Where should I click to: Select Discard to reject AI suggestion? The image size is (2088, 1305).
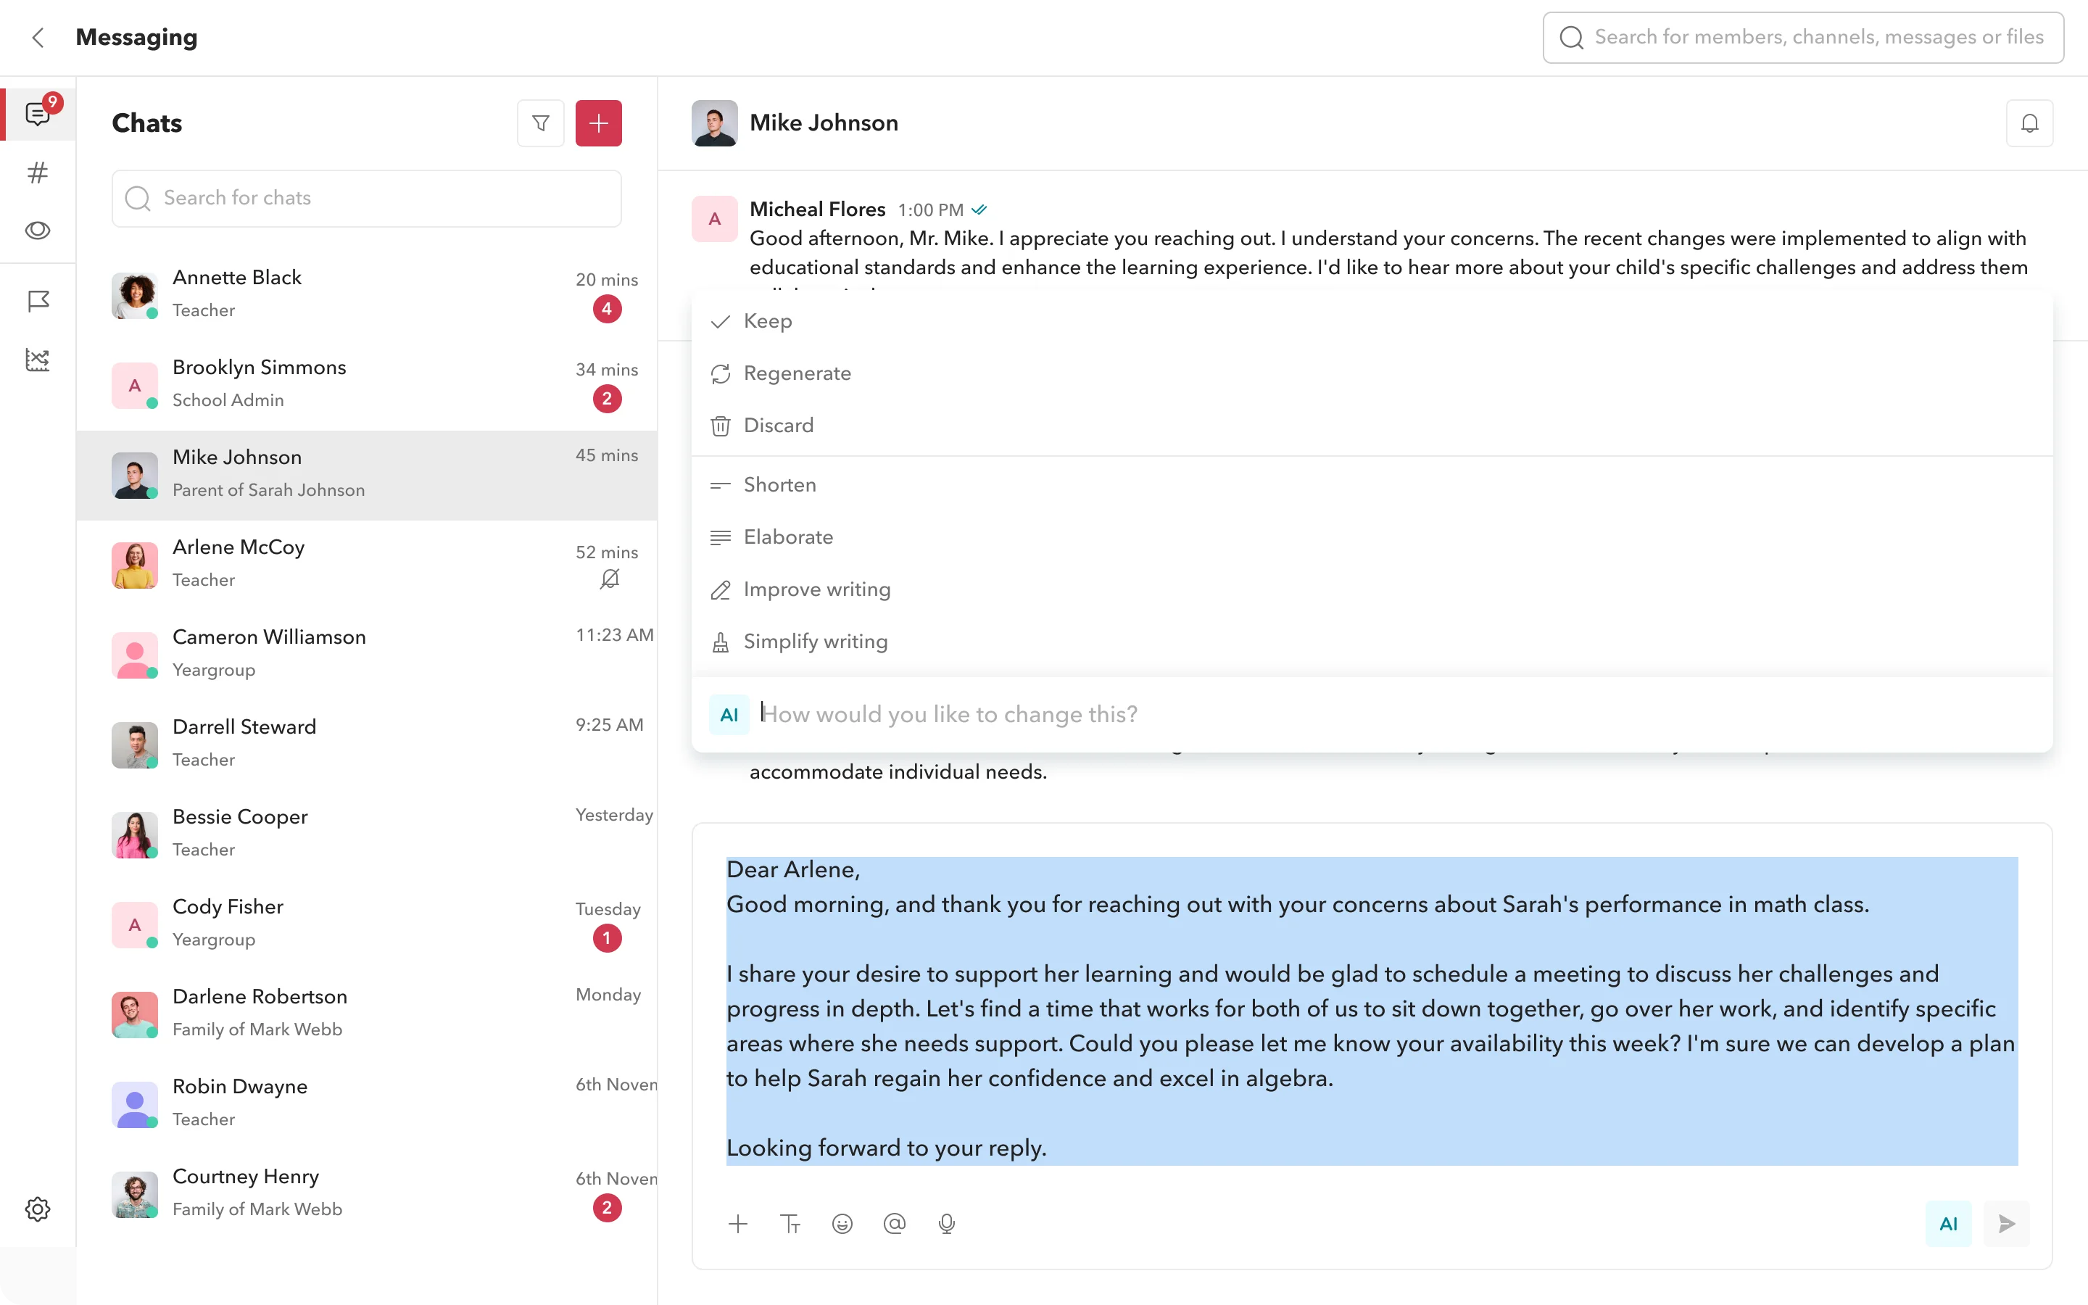tap(779, 424)
